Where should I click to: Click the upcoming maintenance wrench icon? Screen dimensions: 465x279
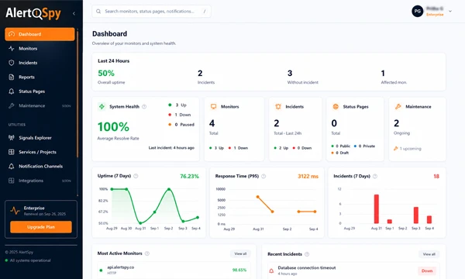coord(395,149)
